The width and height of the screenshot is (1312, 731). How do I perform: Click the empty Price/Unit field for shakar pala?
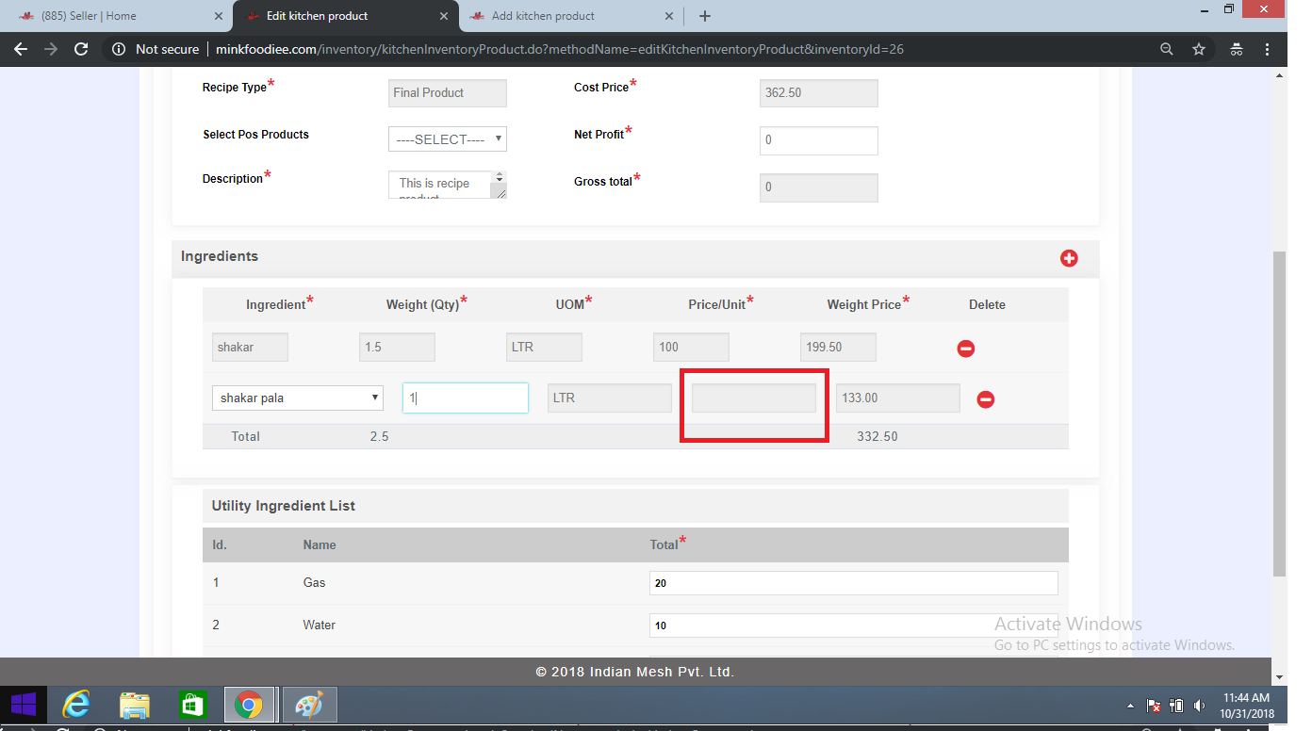[x=754, y=398]
